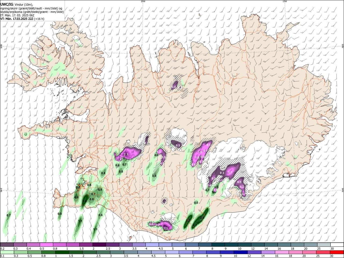This screenshot has width=344, height=258.
Task: Click the 'slydda/snjókoma' legend description line
Action: tap(32, 12)
